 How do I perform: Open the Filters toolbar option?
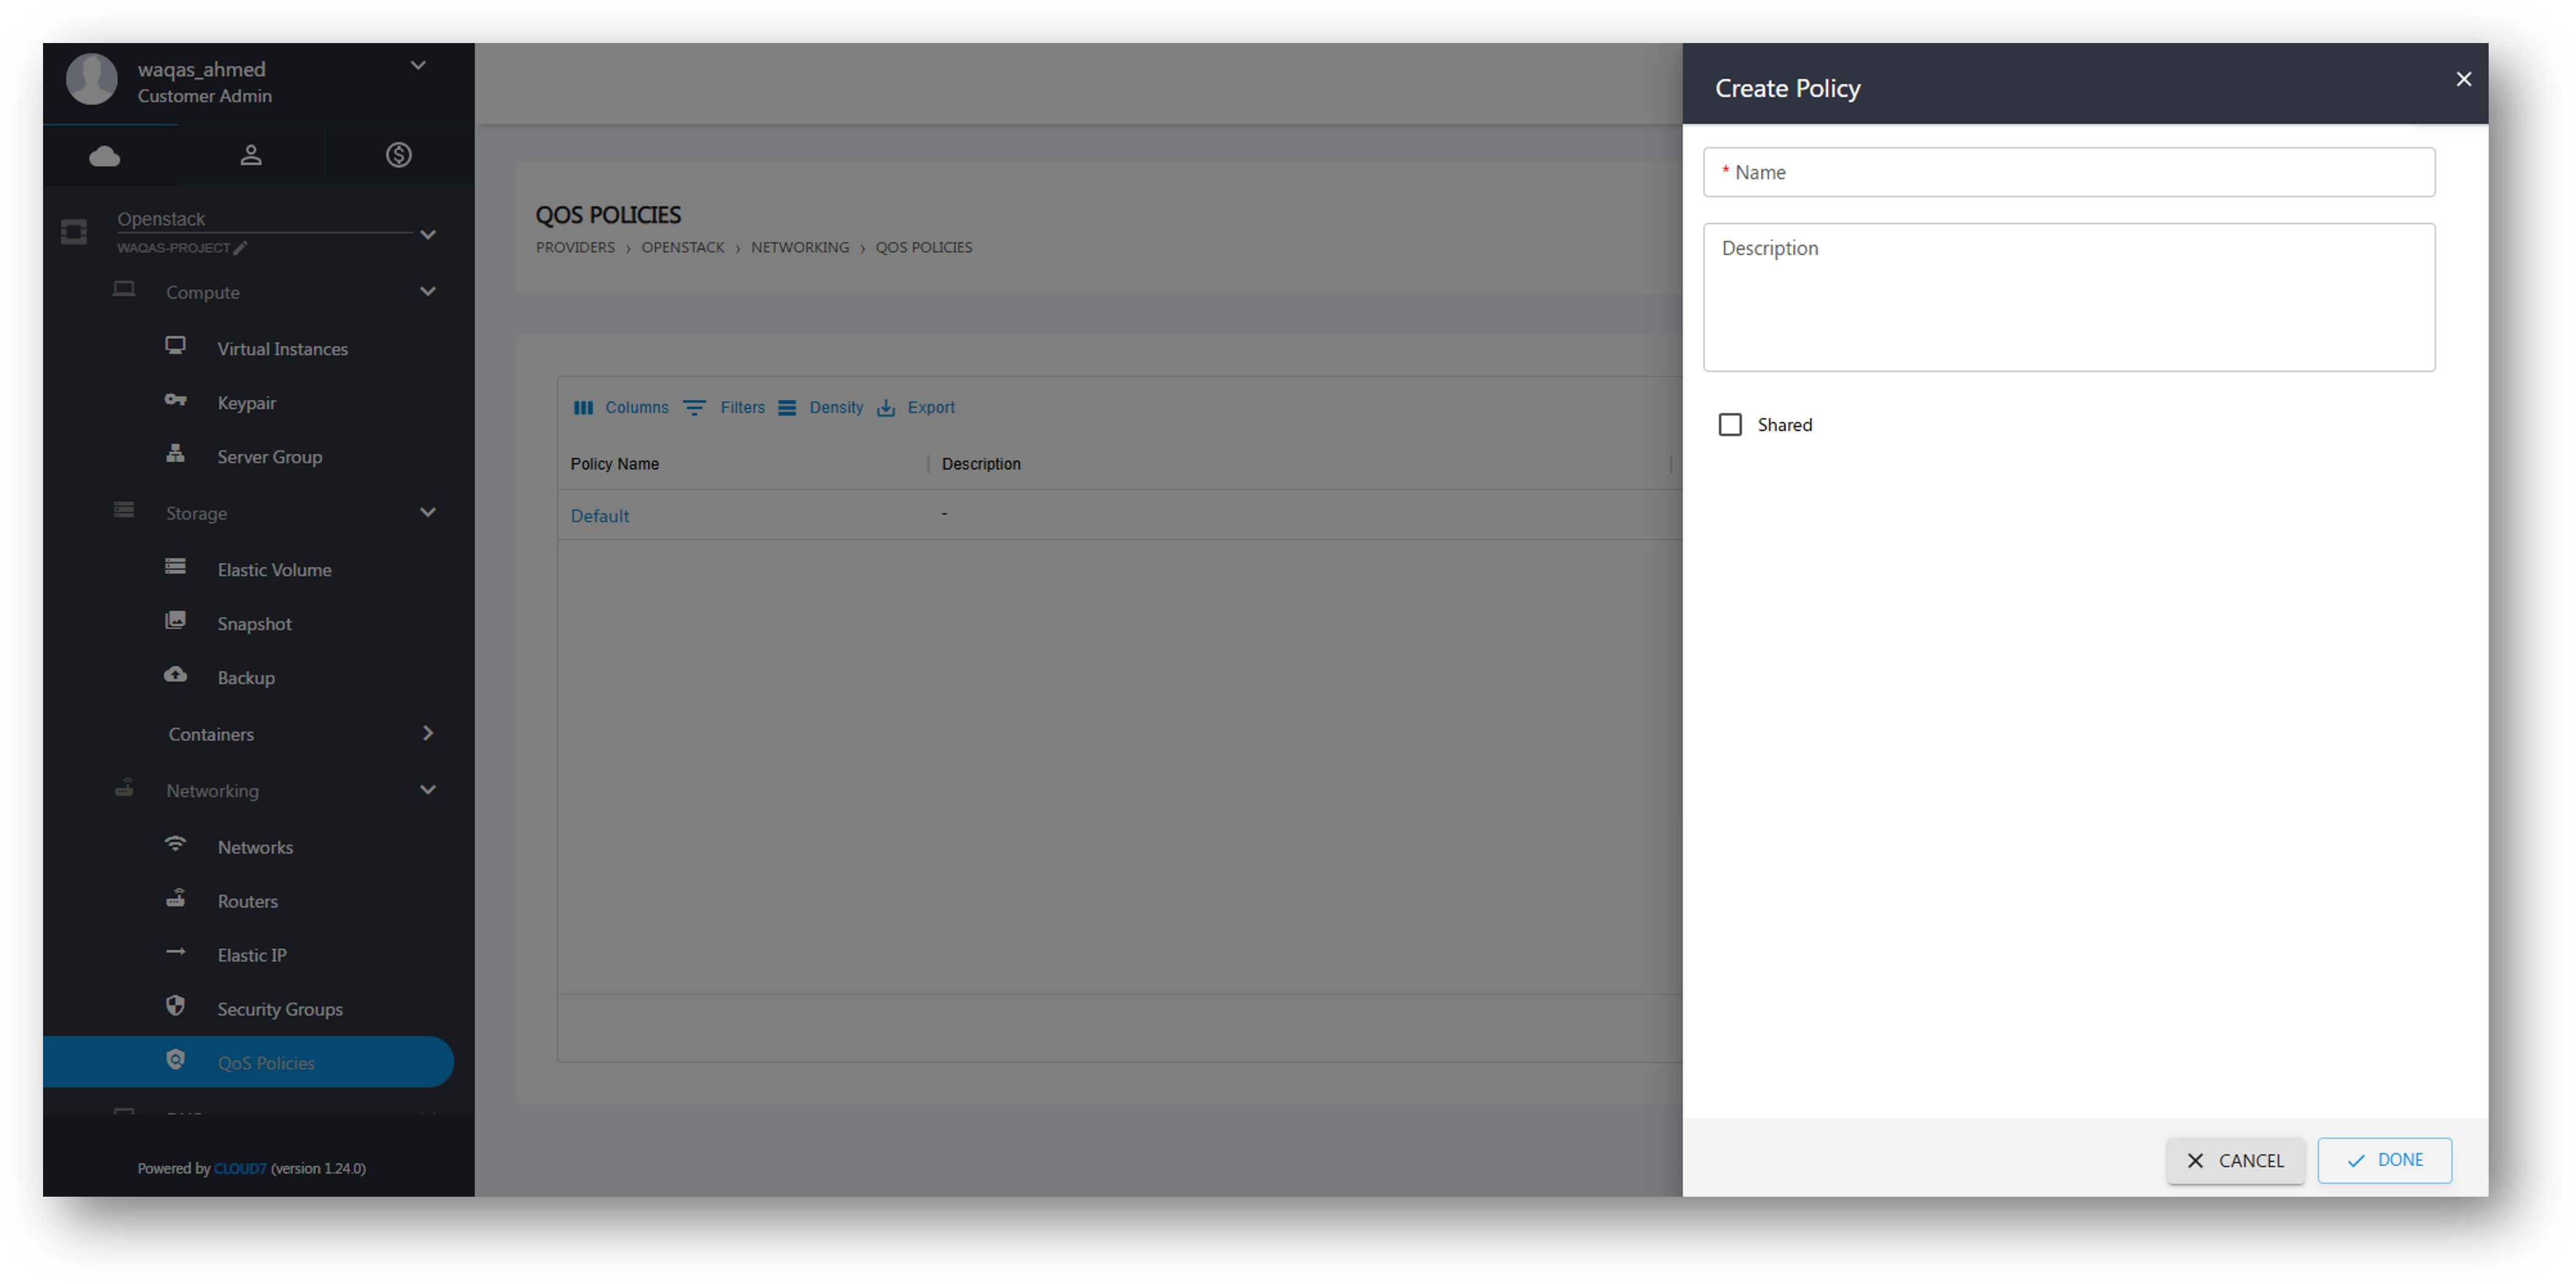pyautogui.click(x=741, y=408)
